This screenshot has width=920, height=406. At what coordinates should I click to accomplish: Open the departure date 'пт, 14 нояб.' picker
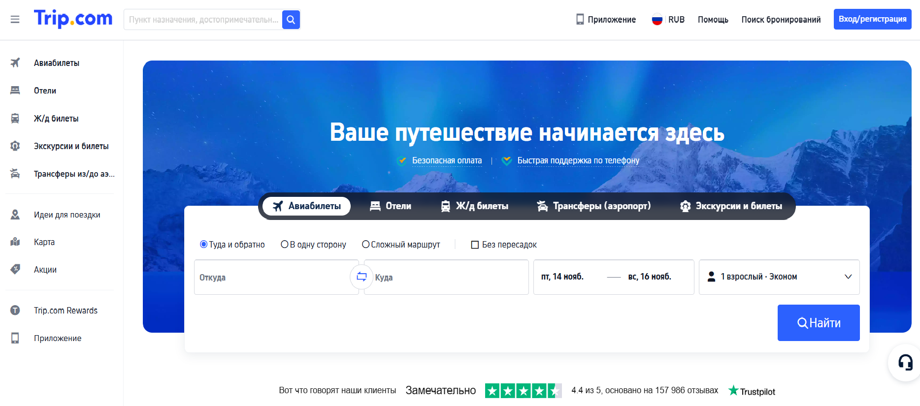point(562,277)
